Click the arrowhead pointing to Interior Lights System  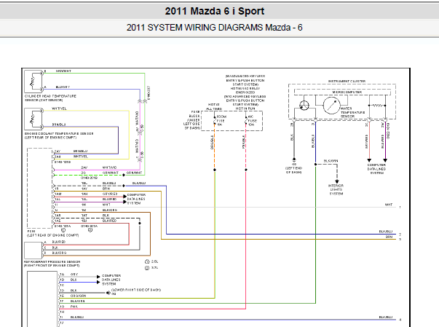[x=337, y=181]
